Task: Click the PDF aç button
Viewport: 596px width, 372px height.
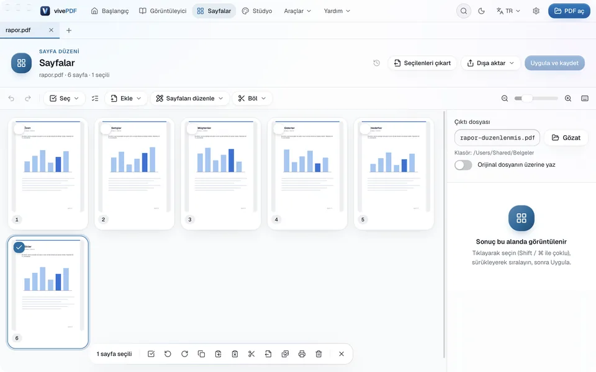Action: [x=569, y=11]
